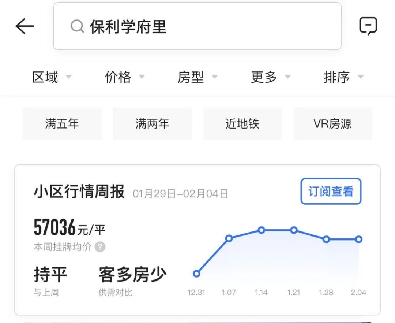This screenshot has height=323, width=395.
Task: Select the 满两年 filter tag
Action: (152, 123)
